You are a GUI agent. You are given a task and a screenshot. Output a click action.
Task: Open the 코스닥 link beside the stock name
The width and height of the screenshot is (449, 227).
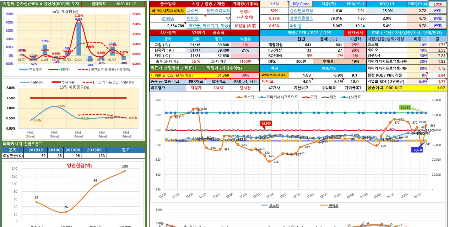(x=192, y=11)
